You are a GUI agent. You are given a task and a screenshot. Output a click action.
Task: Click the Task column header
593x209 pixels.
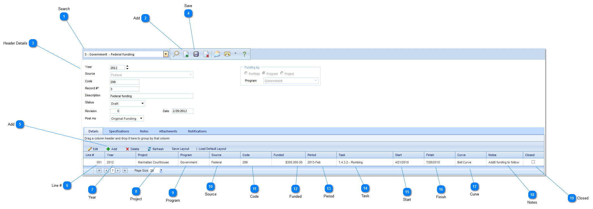point(365,155)
